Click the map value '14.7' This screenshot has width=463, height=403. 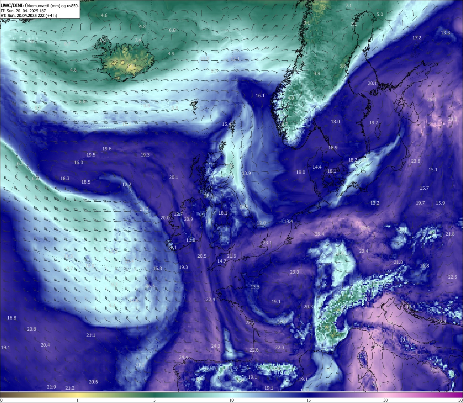(222, 261)
